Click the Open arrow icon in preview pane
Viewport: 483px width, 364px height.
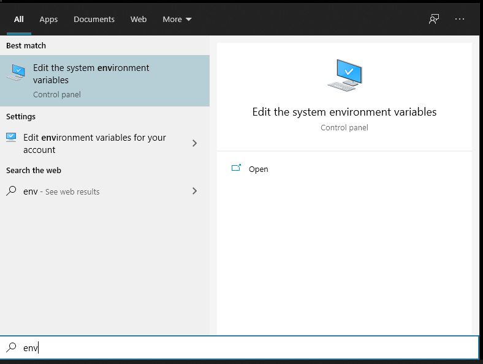236,169
